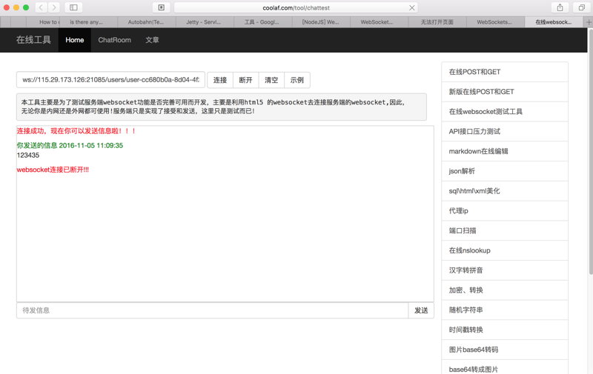593x374 pixels.
Task: Add a new tab with plus icon
Action: click(589, 22)
